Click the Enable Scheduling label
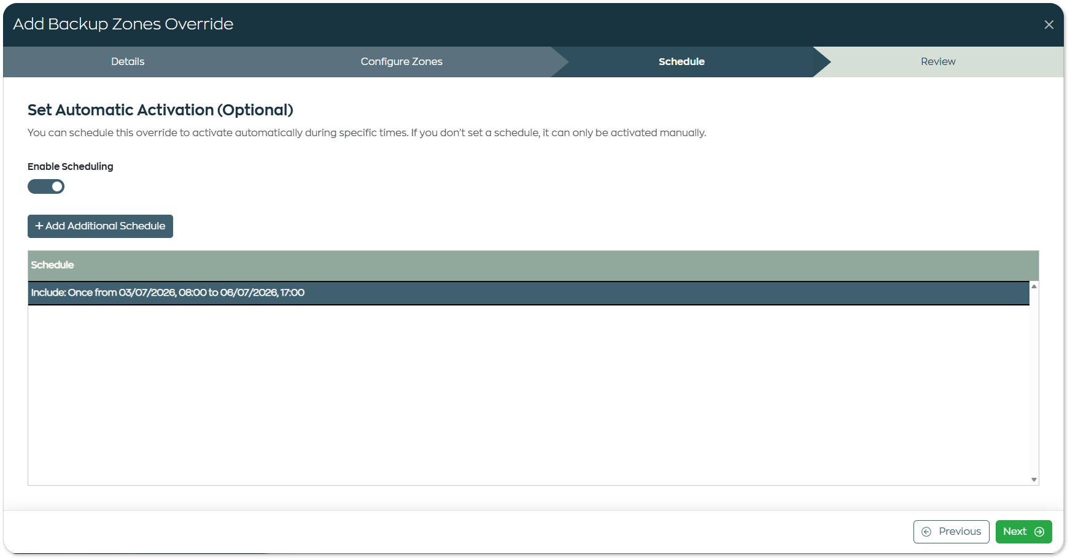The image size is (1070, 560). point(70,166)
